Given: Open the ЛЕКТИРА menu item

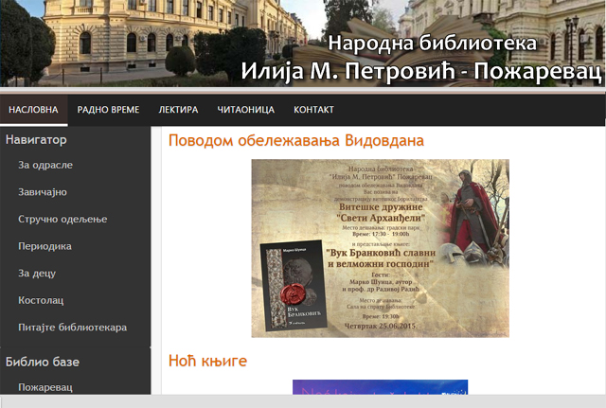Looking at the screenshot, I should coord(178,110).
